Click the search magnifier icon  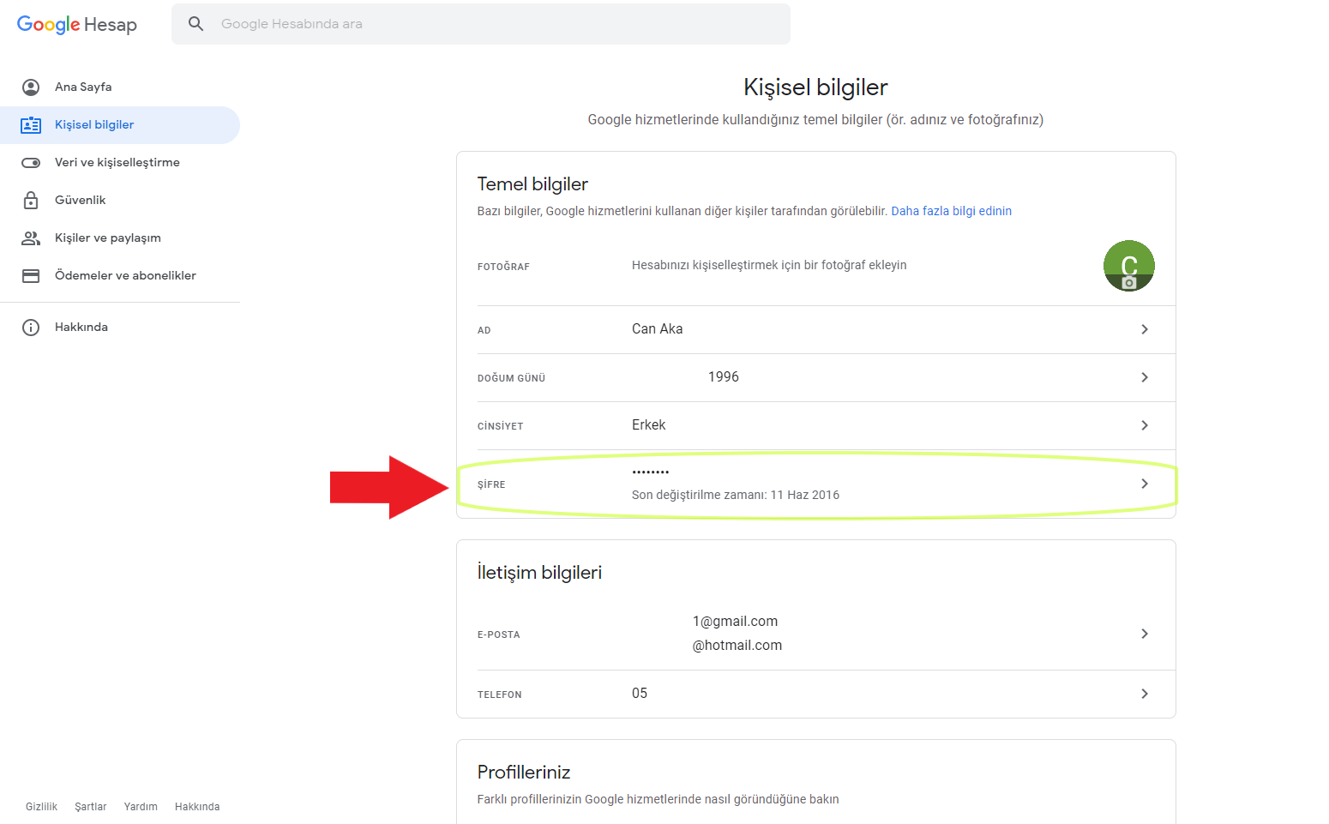[196, 24]
